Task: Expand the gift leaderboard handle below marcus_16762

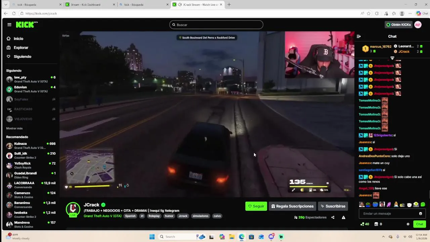Action: [392, 58]
